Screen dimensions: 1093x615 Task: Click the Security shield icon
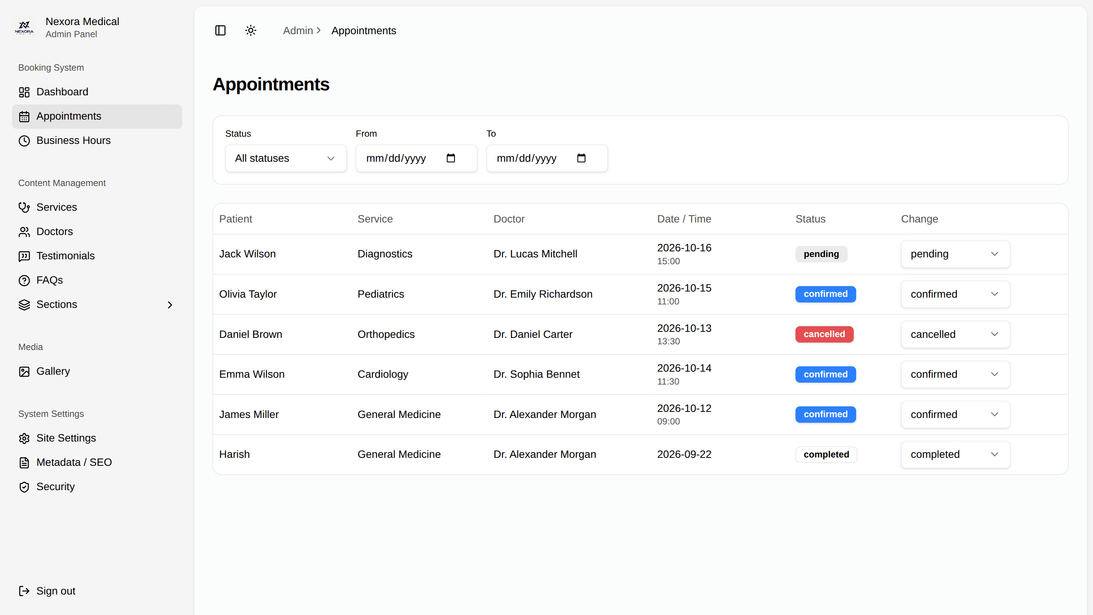pos(24,487)
